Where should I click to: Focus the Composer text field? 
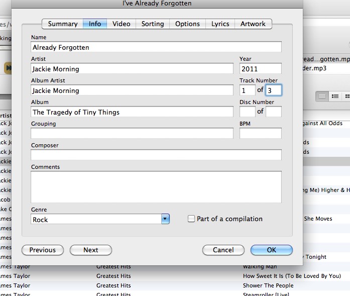coord(156,155)
